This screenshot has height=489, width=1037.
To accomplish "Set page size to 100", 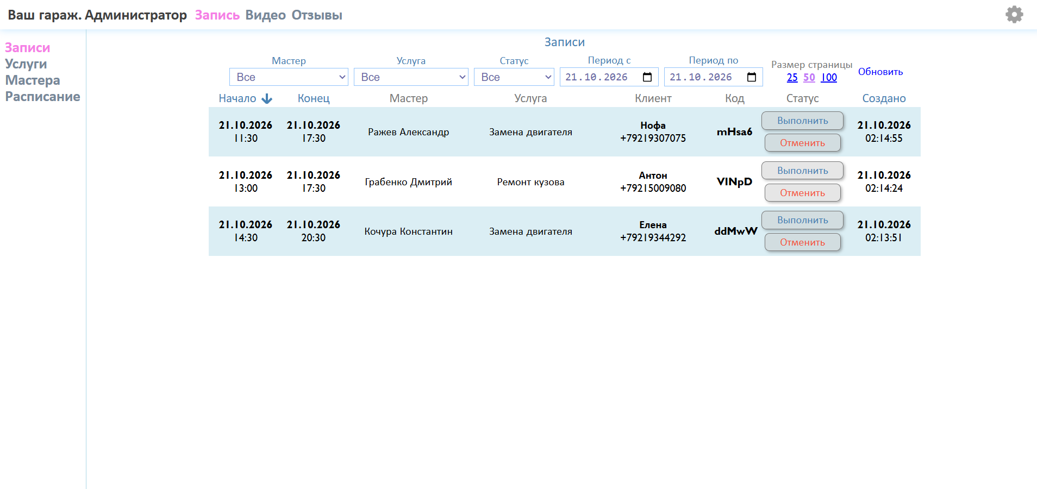I will (x=829, y=77).
